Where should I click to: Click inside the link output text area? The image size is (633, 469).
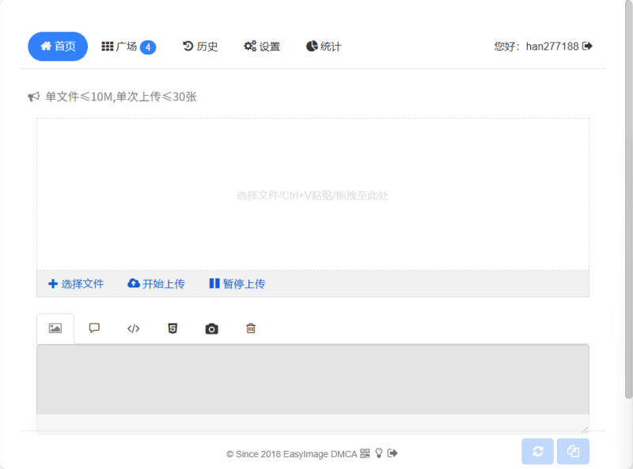(x=313, y=380)
